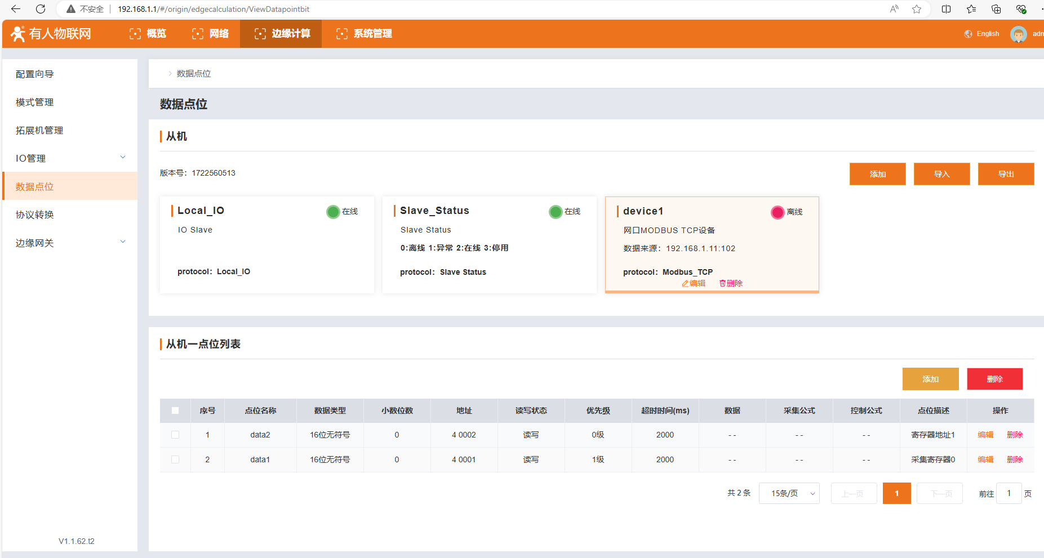The image size is (1044, 558).
Task: Click the bookmark star icon
Action: pyautogui.click(x=917, y=9)
